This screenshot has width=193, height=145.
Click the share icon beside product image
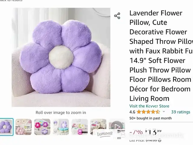(x=117, y=16)
